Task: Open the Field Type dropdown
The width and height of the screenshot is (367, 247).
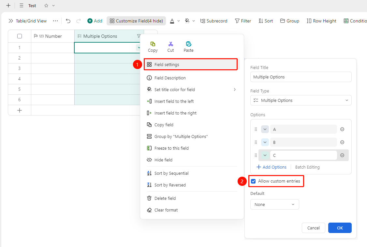Action: coord(301,100)
